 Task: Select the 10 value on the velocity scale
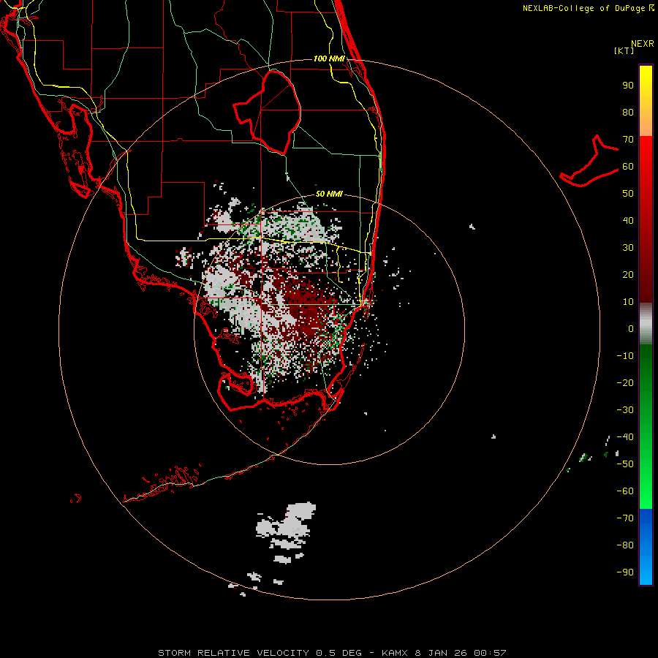pos(628,302)
